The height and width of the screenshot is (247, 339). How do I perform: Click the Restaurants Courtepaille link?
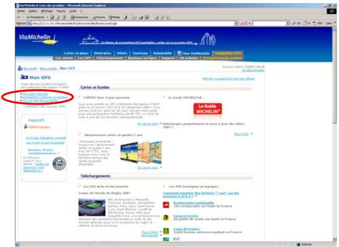point(194,203)
